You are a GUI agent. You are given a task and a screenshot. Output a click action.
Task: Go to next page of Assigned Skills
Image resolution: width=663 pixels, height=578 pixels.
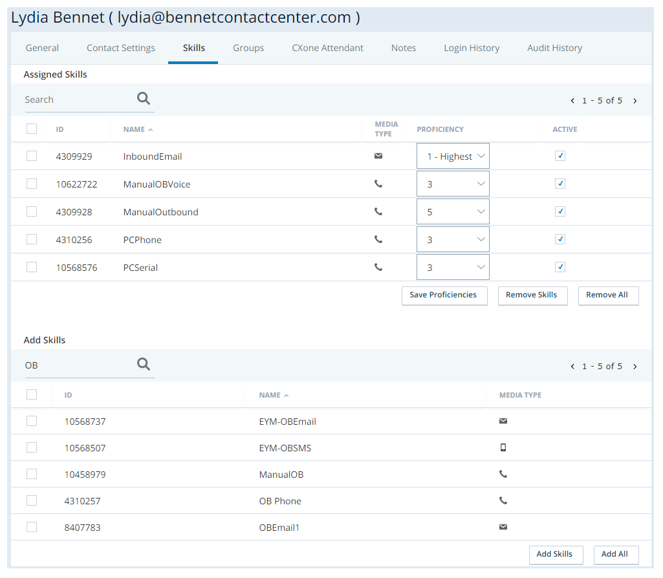coord(635,101)
